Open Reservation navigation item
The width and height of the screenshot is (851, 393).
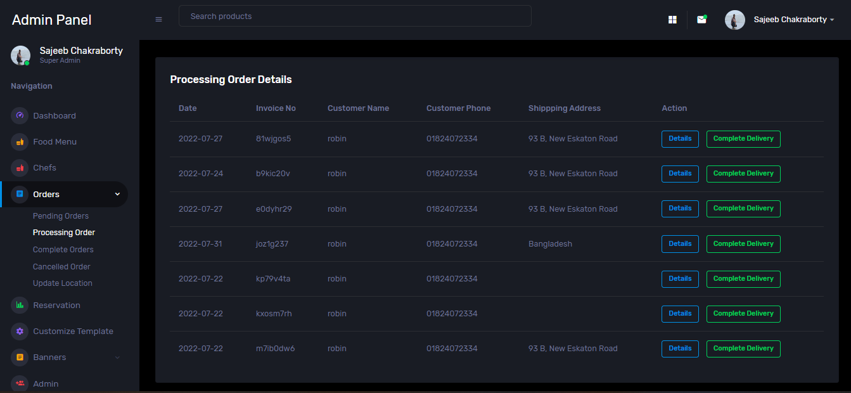tap(56, 306)
